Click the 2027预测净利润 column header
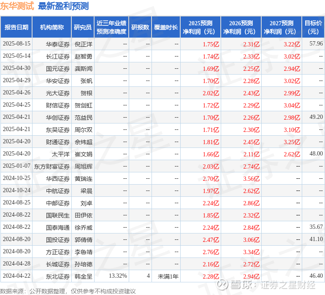 click(x=282, y=27)
